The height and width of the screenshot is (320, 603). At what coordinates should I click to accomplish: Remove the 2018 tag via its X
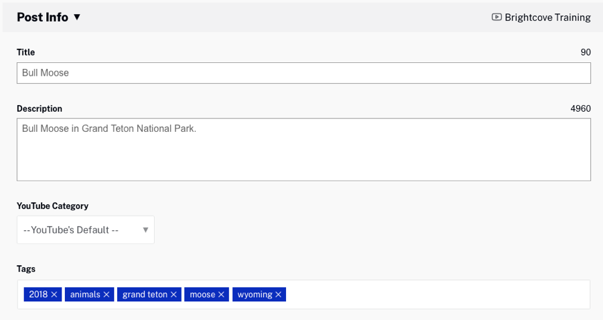[55, 295]
